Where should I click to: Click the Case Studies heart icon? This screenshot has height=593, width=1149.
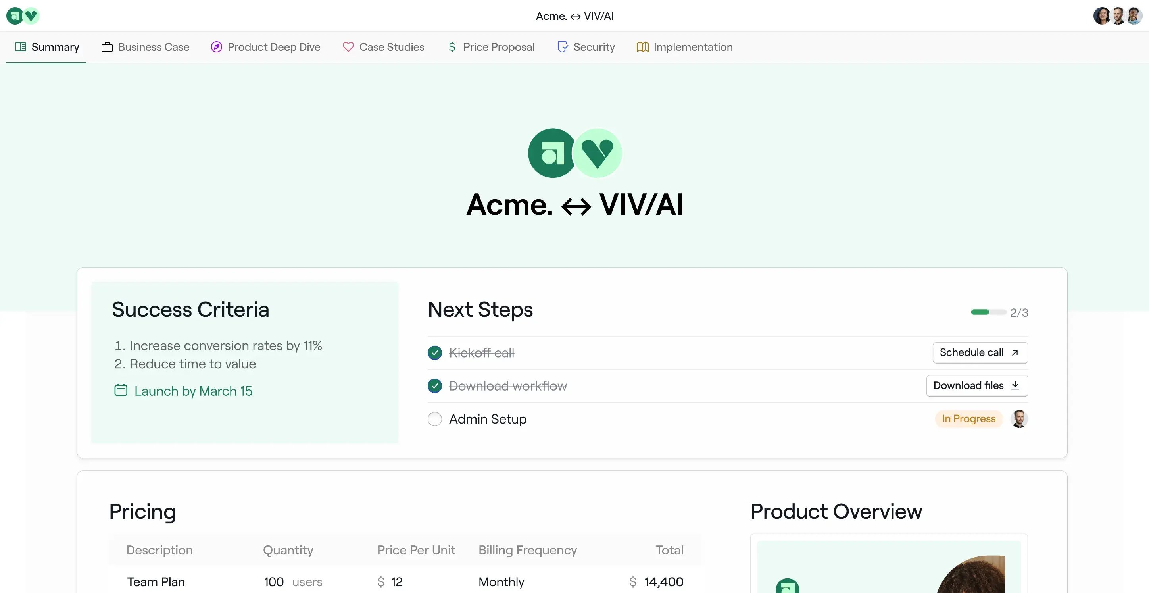(x=348, y=47)
